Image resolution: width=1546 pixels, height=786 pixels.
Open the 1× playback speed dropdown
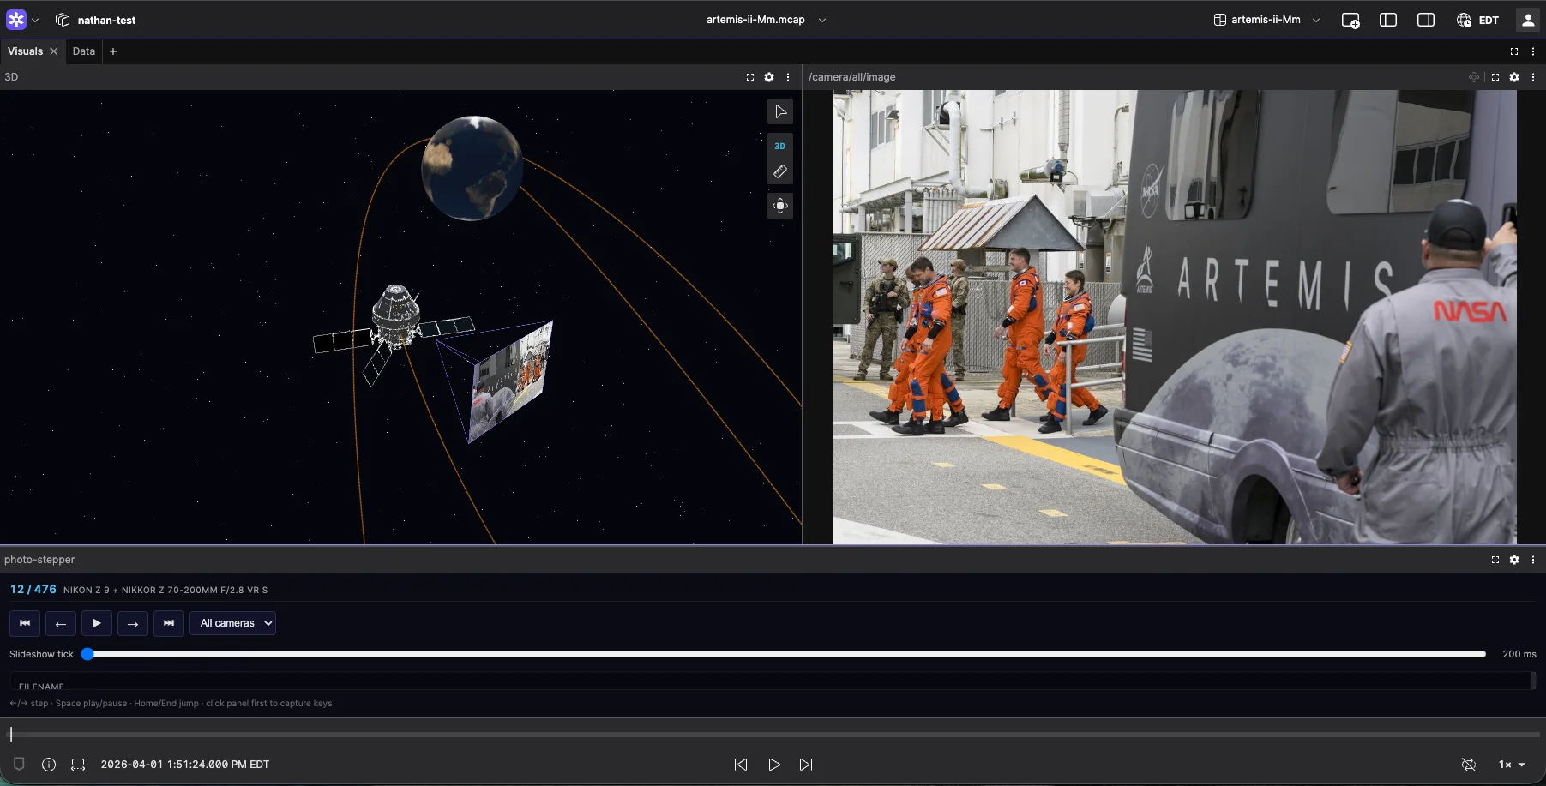[x=1513, y=765]
